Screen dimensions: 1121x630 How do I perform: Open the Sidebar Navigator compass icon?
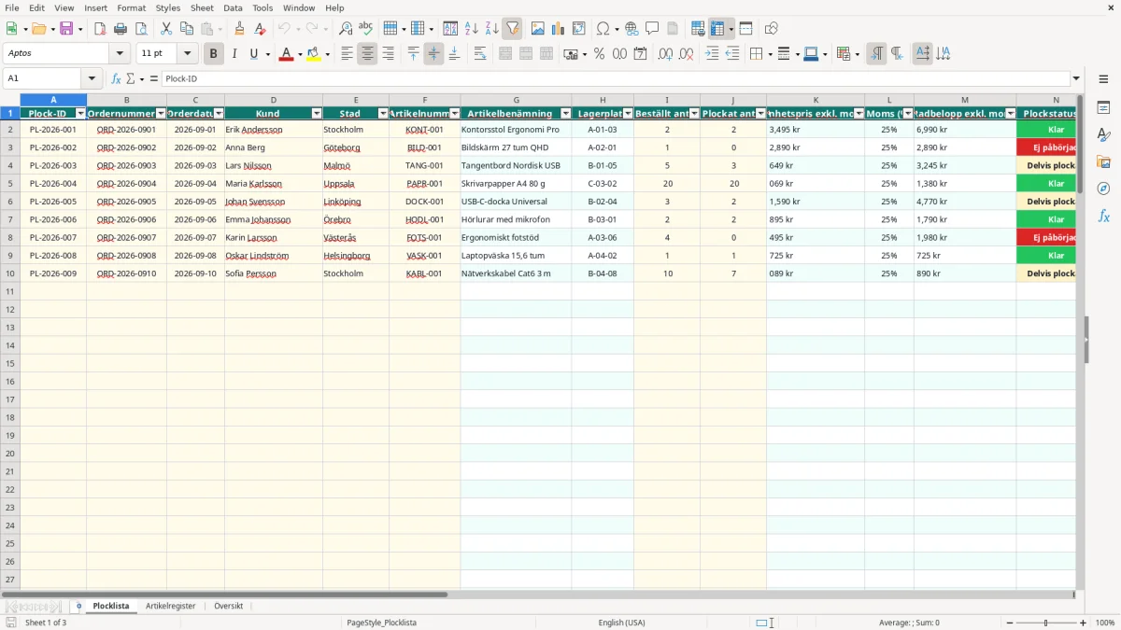pos(1103,189)
